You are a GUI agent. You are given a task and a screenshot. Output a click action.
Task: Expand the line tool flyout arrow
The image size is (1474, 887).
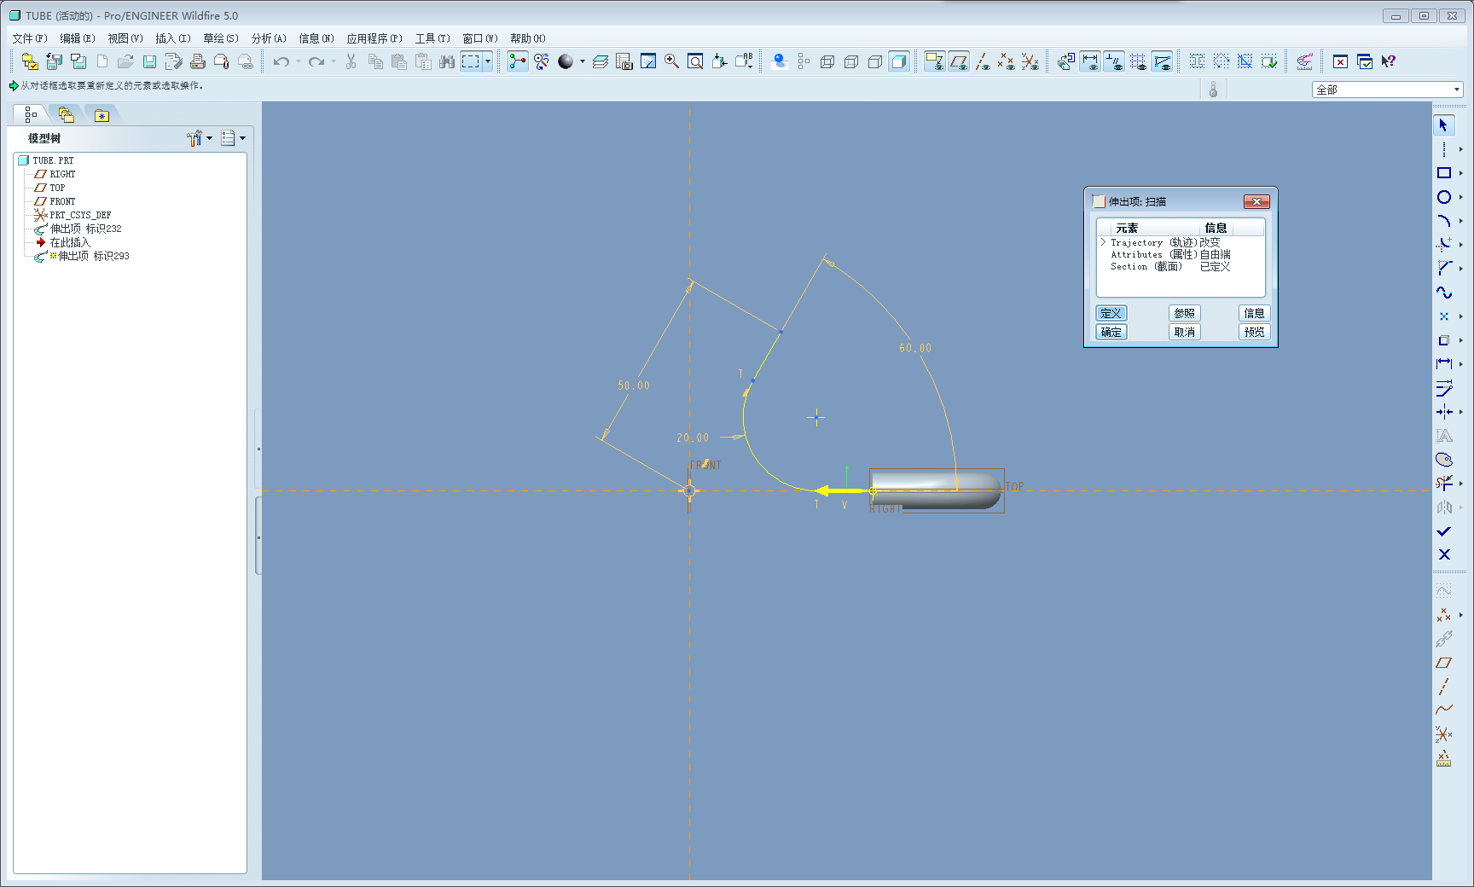tap(1460, 149)
